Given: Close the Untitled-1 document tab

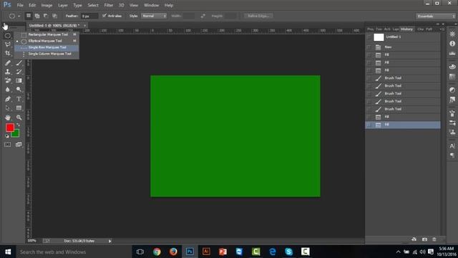Looking at the screenshot, I should click(x=84, y=26).
